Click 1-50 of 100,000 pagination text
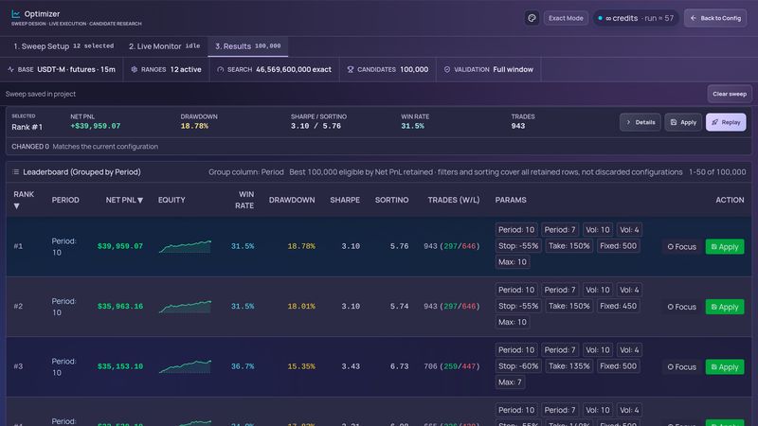The height and width of the screenshot is (426, 758). (717, 172)
